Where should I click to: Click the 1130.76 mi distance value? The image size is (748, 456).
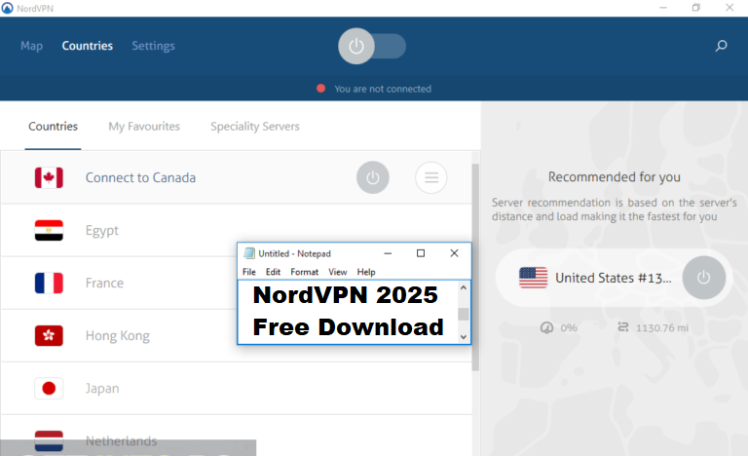[x=662, y=327]
